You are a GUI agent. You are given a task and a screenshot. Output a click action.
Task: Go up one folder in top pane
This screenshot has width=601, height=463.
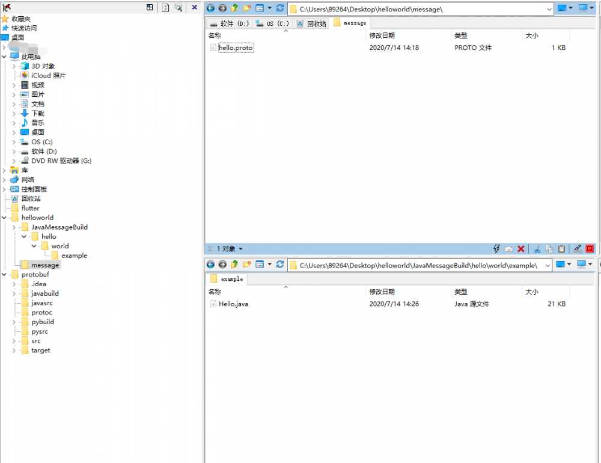[234, 8]
